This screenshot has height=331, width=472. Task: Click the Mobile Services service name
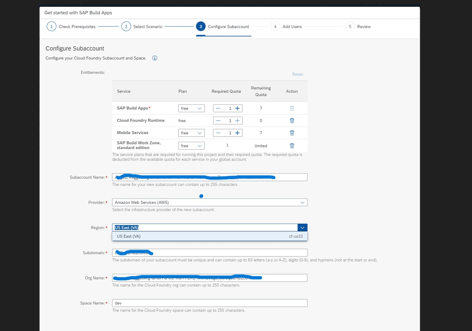coord(133,133)
